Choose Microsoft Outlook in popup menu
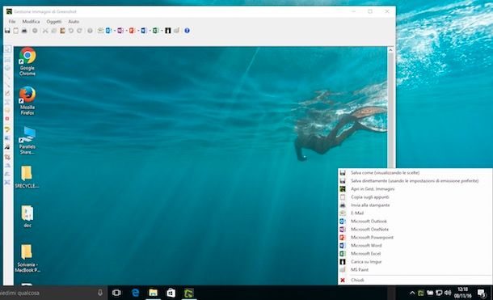The height and width of the screenshot is (300, 493). pos(415,221)
